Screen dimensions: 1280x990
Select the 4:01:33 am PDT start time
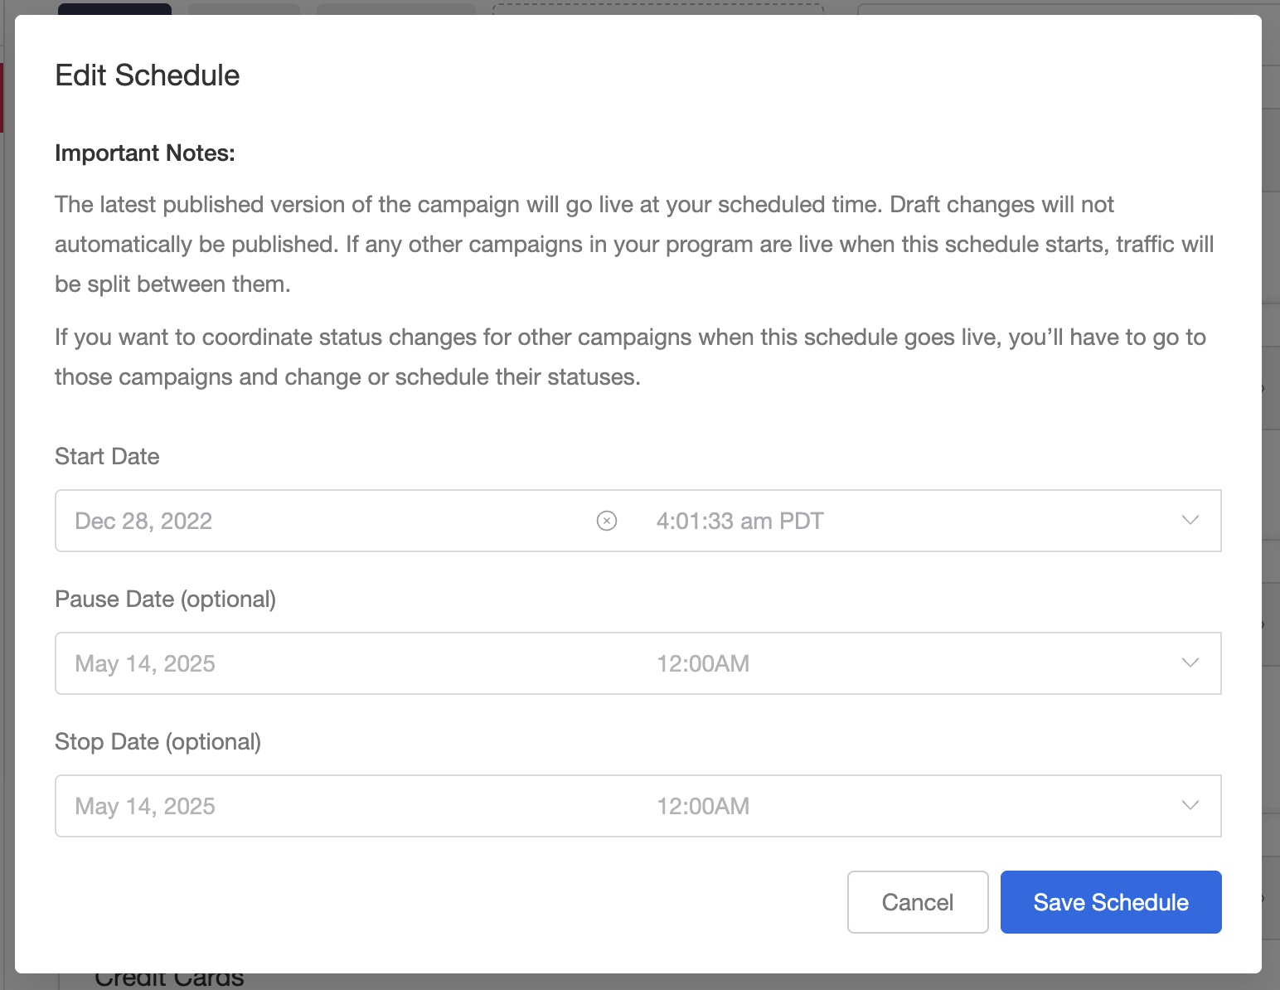pyautogui.click(x=739, y=521)
